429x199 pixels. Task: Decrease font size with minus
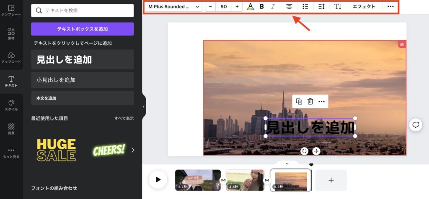[210, 7]
